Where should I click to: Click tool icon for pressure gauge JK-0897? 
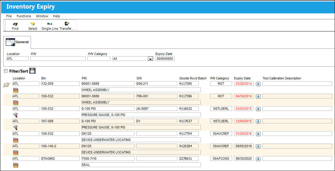(x=15, y=115)
